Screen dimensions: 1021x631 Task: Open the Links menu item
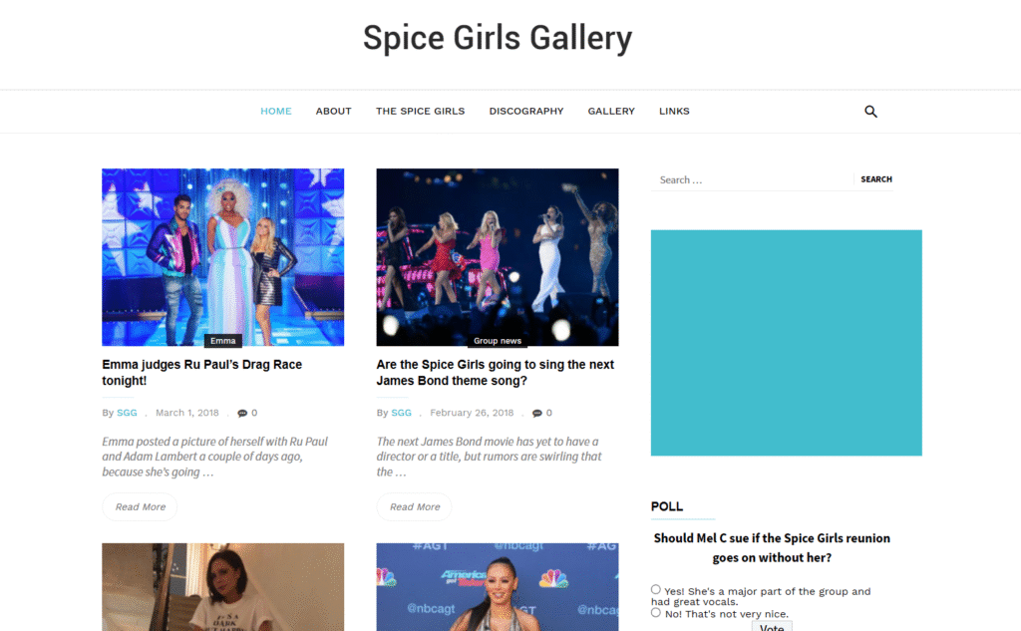[674, 112]
